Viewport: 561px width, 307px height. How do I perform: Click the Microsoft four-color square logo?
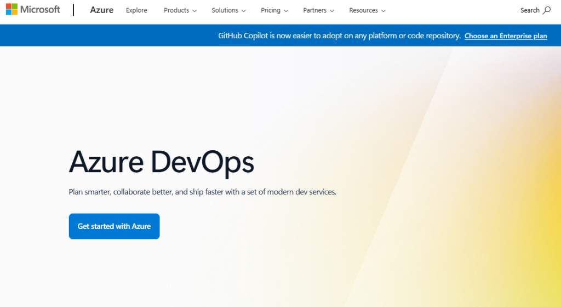click(12, 9)
